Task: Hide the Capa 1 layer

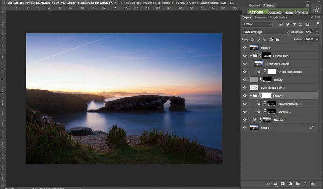Action: (245, 48)
